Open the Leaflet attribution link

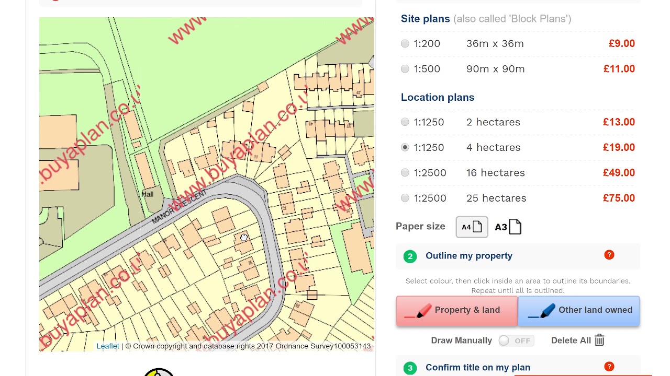(108, 346)
